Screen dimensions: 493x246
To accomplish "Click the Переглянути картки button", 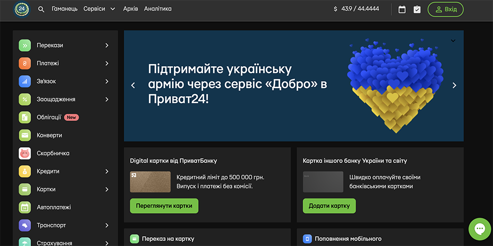I will [x=164, y=206].
